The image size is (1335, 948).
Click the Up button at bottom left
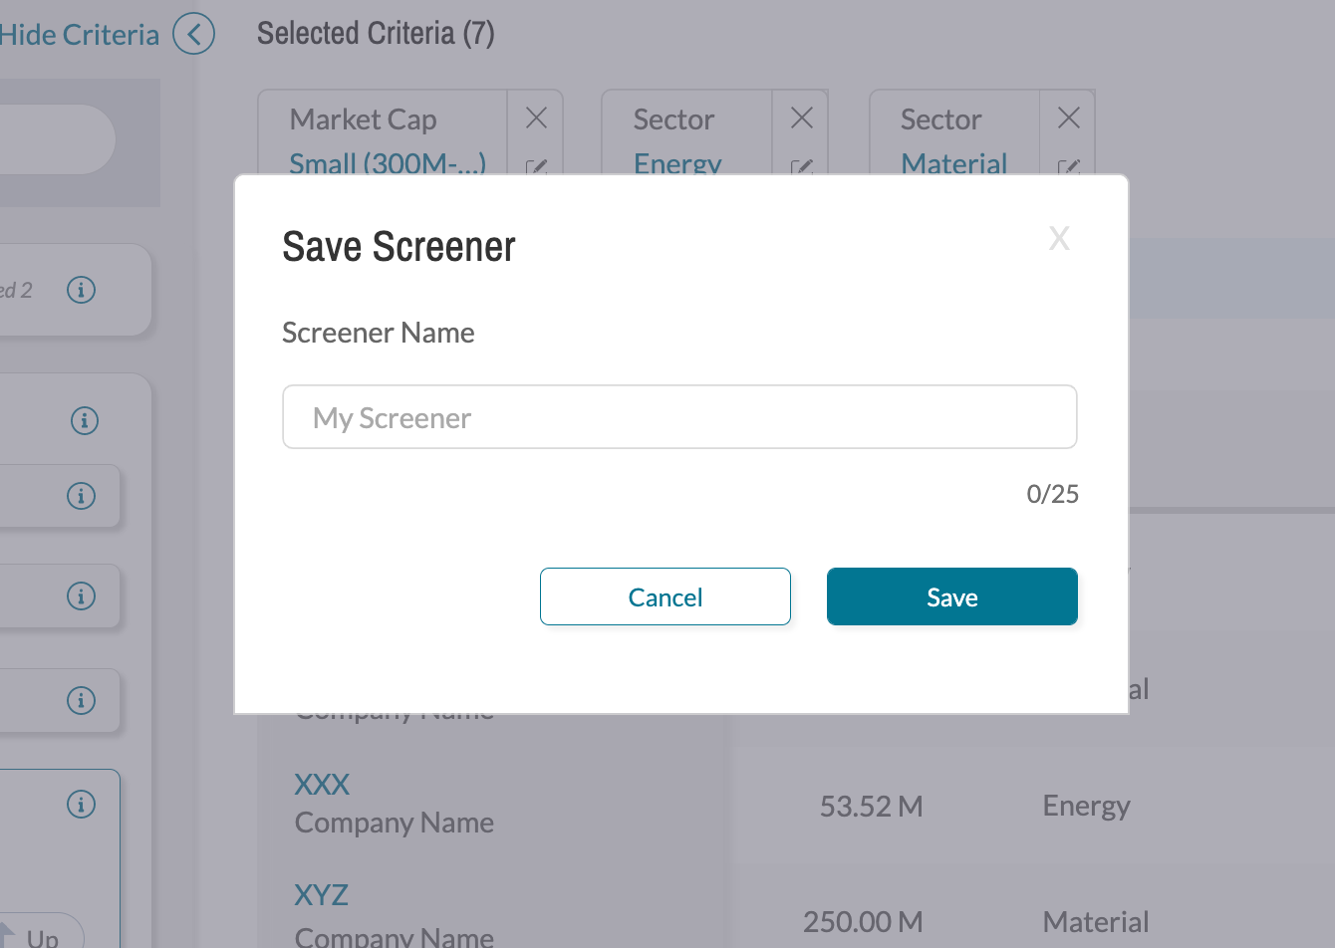coord(42,932)
